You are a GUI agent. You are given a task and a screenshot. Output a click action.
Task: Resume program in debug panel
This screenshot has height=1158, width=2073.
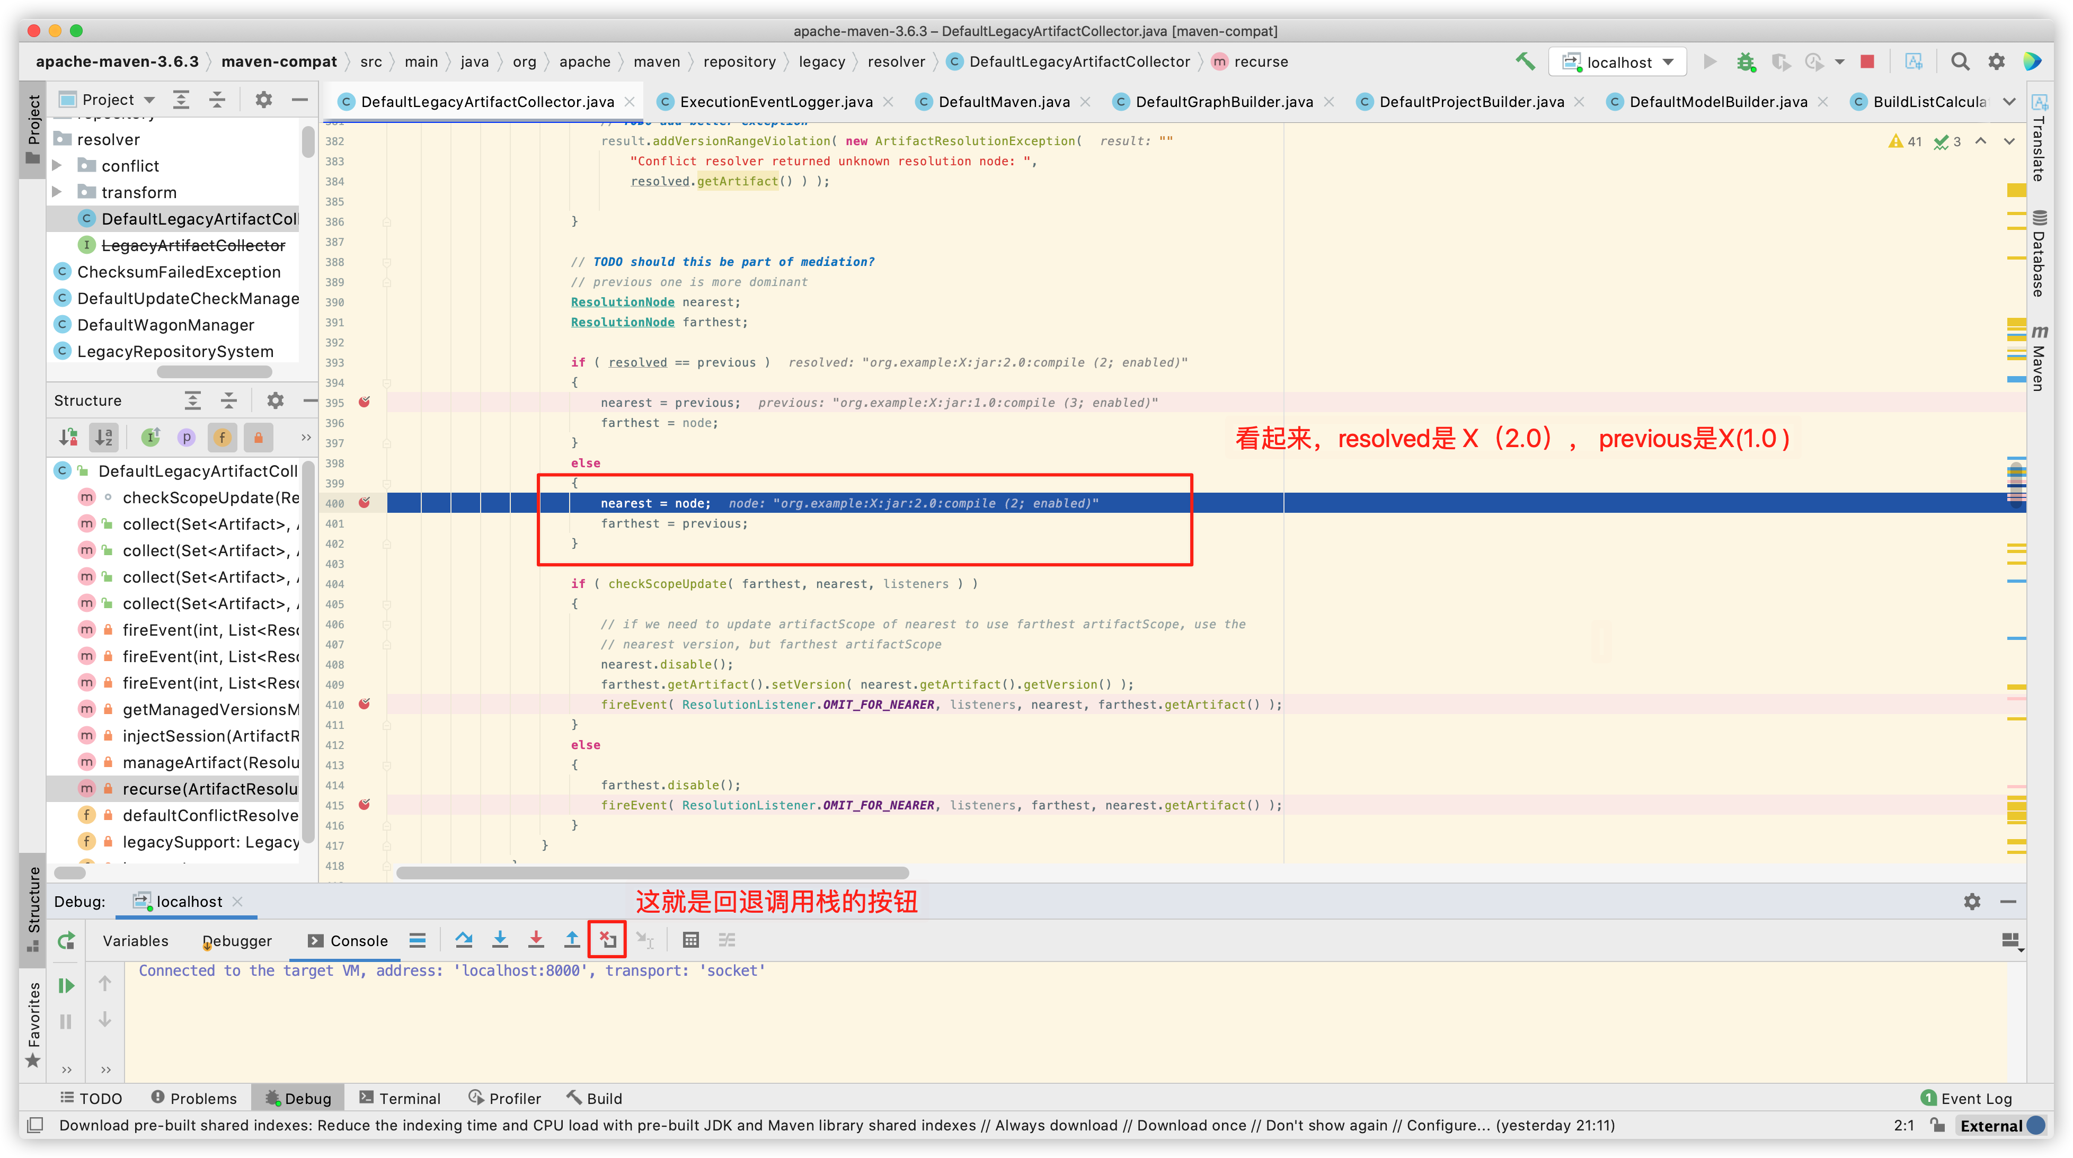point(67,985)
